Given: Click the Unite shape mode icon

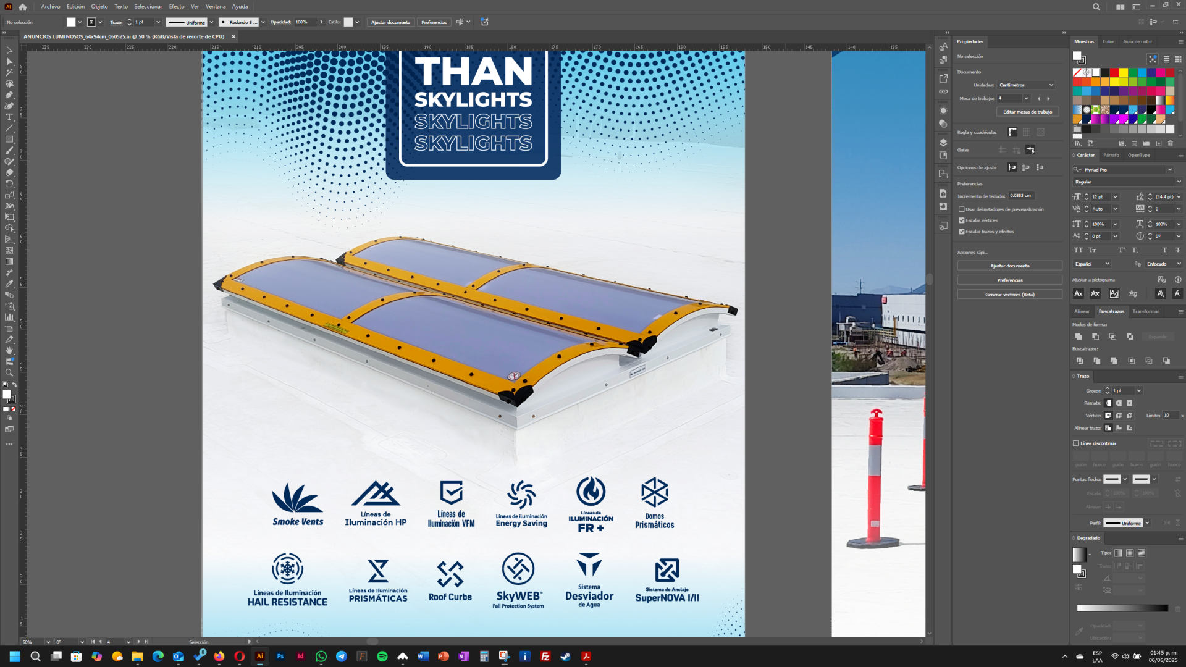Looking at the screenshot, I should point(1079,337).
